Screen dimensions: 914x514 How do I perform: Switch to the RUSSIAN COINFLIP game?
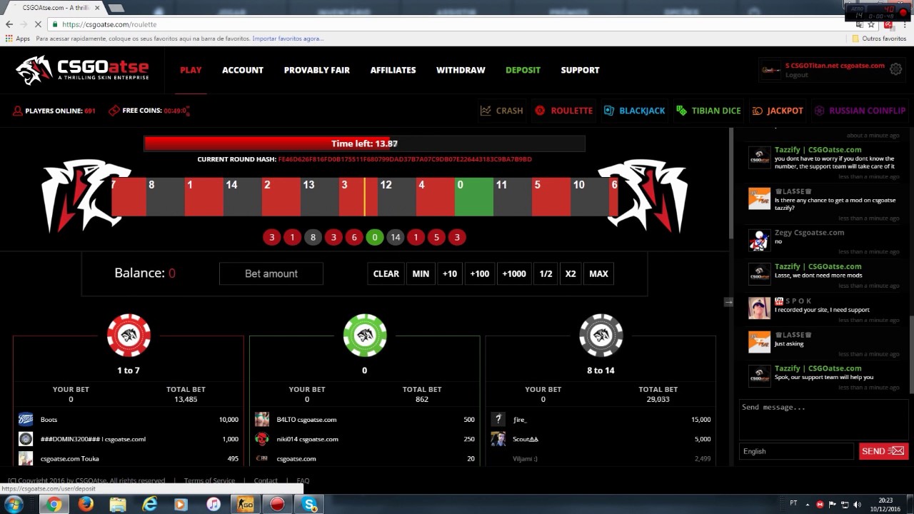point(860,111)
